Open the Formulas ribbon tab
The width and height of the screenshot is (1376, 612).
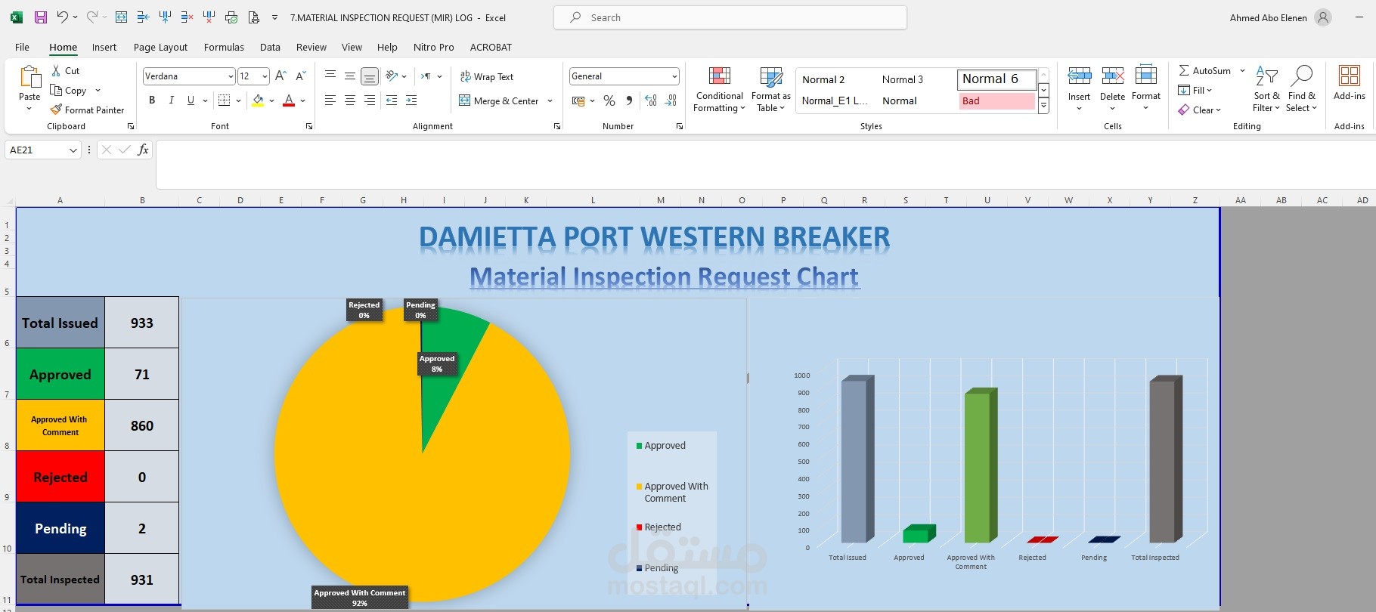pyautogui.click(x=224, y=47)
